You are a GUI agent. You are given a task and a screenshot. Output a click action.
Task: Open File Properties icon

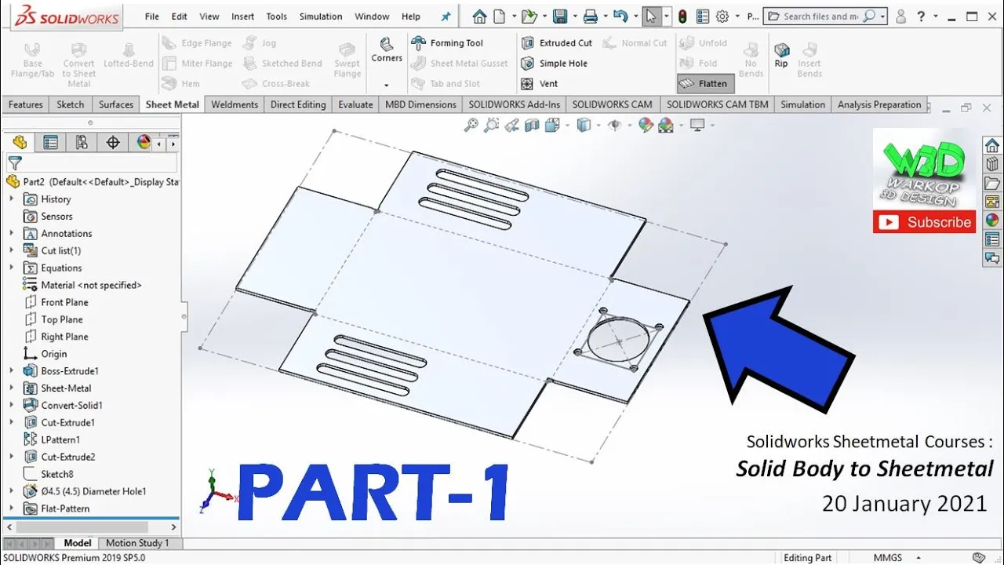click(x=703, y=16)
